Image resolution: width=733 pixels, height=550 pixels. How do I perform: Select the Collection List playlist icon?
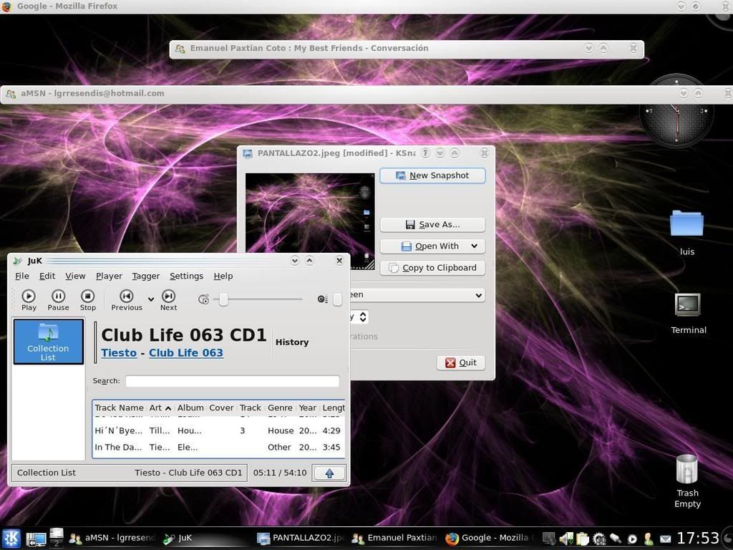[48, 342]
